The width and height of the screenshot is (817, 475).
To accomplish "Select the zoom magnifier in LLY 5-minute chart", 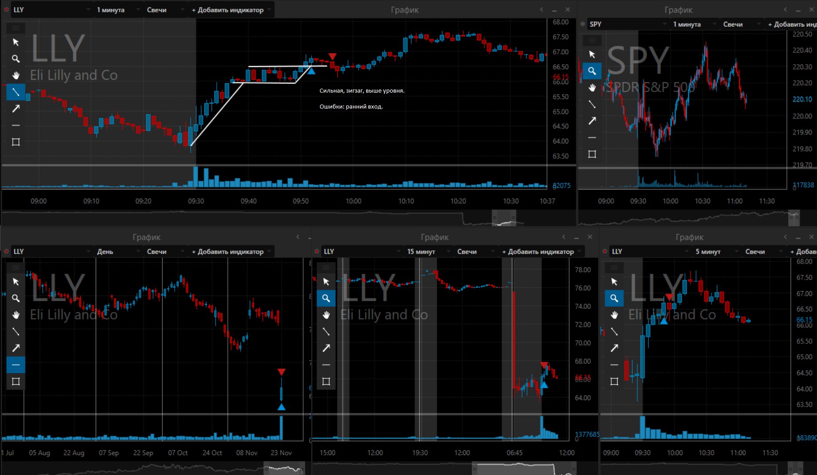I will tap(614, 298).
